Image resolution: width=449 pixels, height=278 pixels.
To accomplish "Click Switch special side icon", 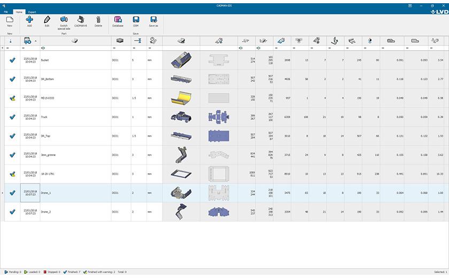I will (x=64, y=19).
